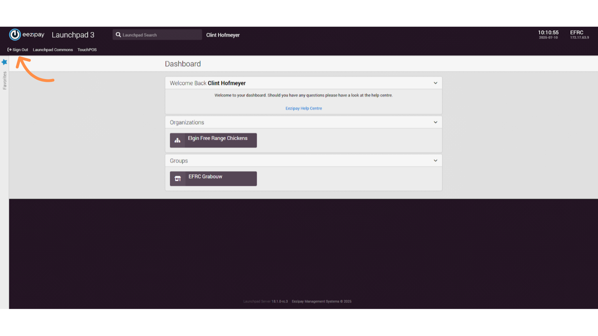Open the Favorites star icon
Screen dimensions: 598x336
point(4,62)
